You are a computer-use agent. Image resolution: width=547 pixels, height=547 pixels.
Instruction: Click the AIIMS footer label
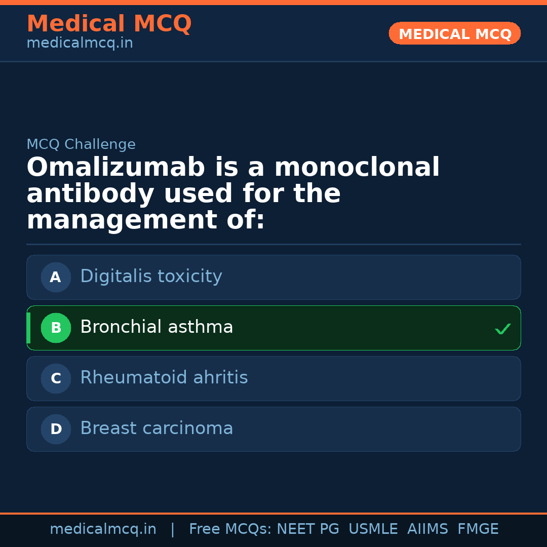[x=427, y=529]
